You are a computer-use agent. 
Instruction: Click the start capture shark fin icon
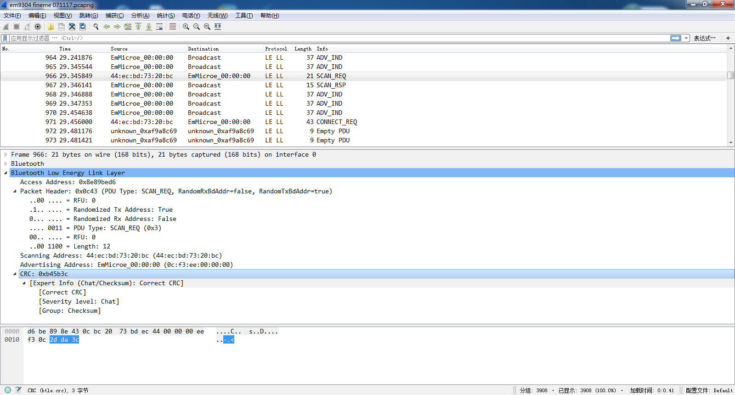pyautogui.click(x=6, y=27)
